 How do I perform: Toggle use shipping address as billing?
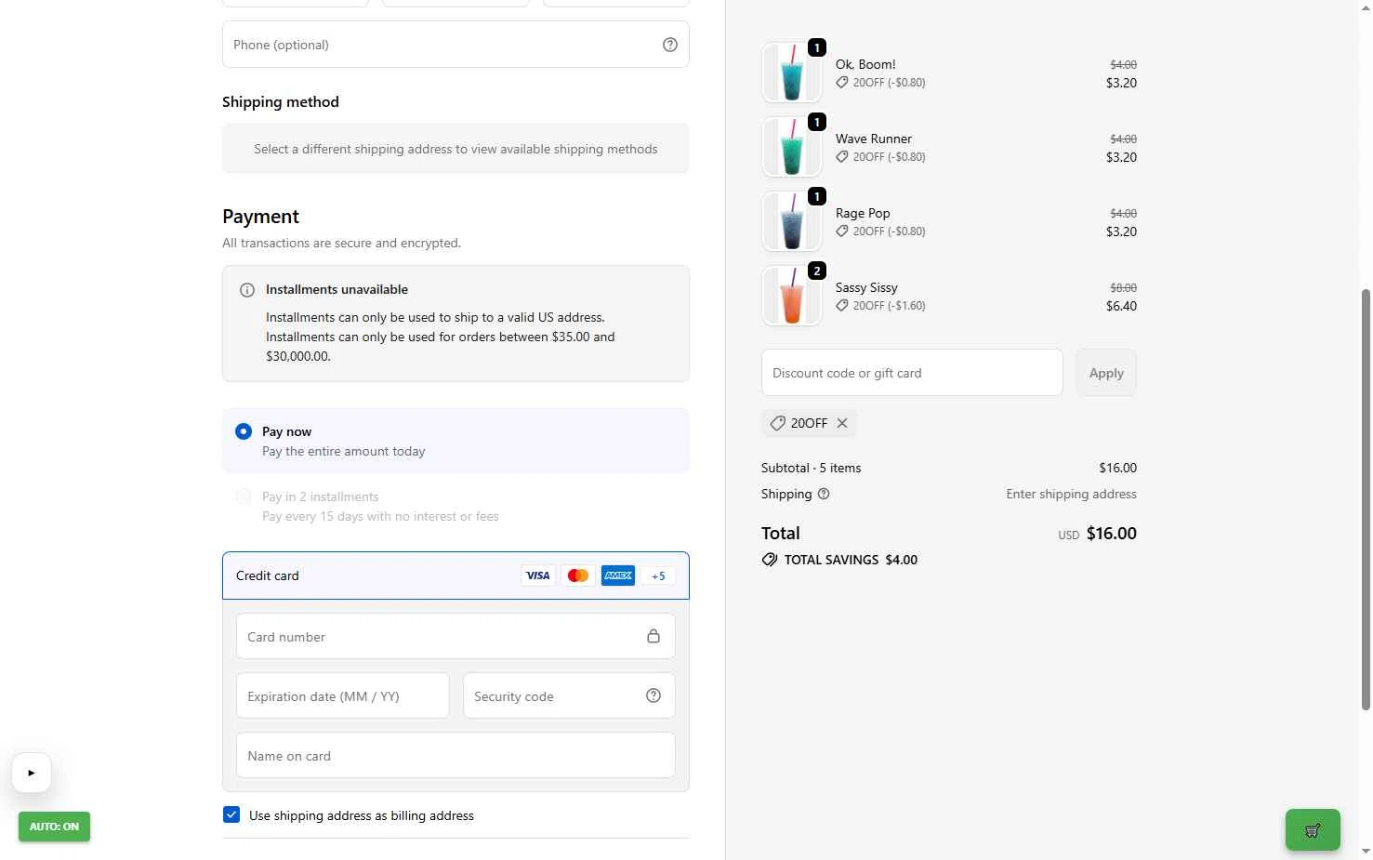[x=231, y=814]
